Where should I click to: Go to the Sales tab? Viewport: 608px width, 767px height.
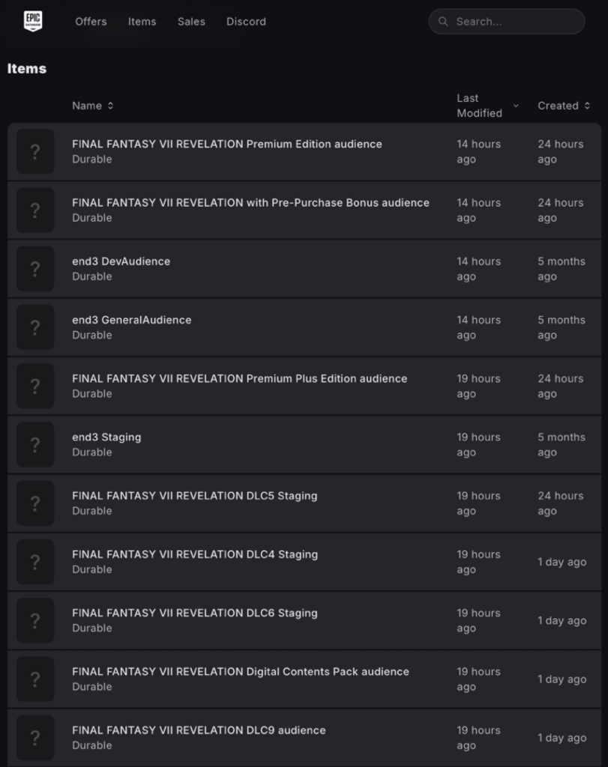point(191,22)
